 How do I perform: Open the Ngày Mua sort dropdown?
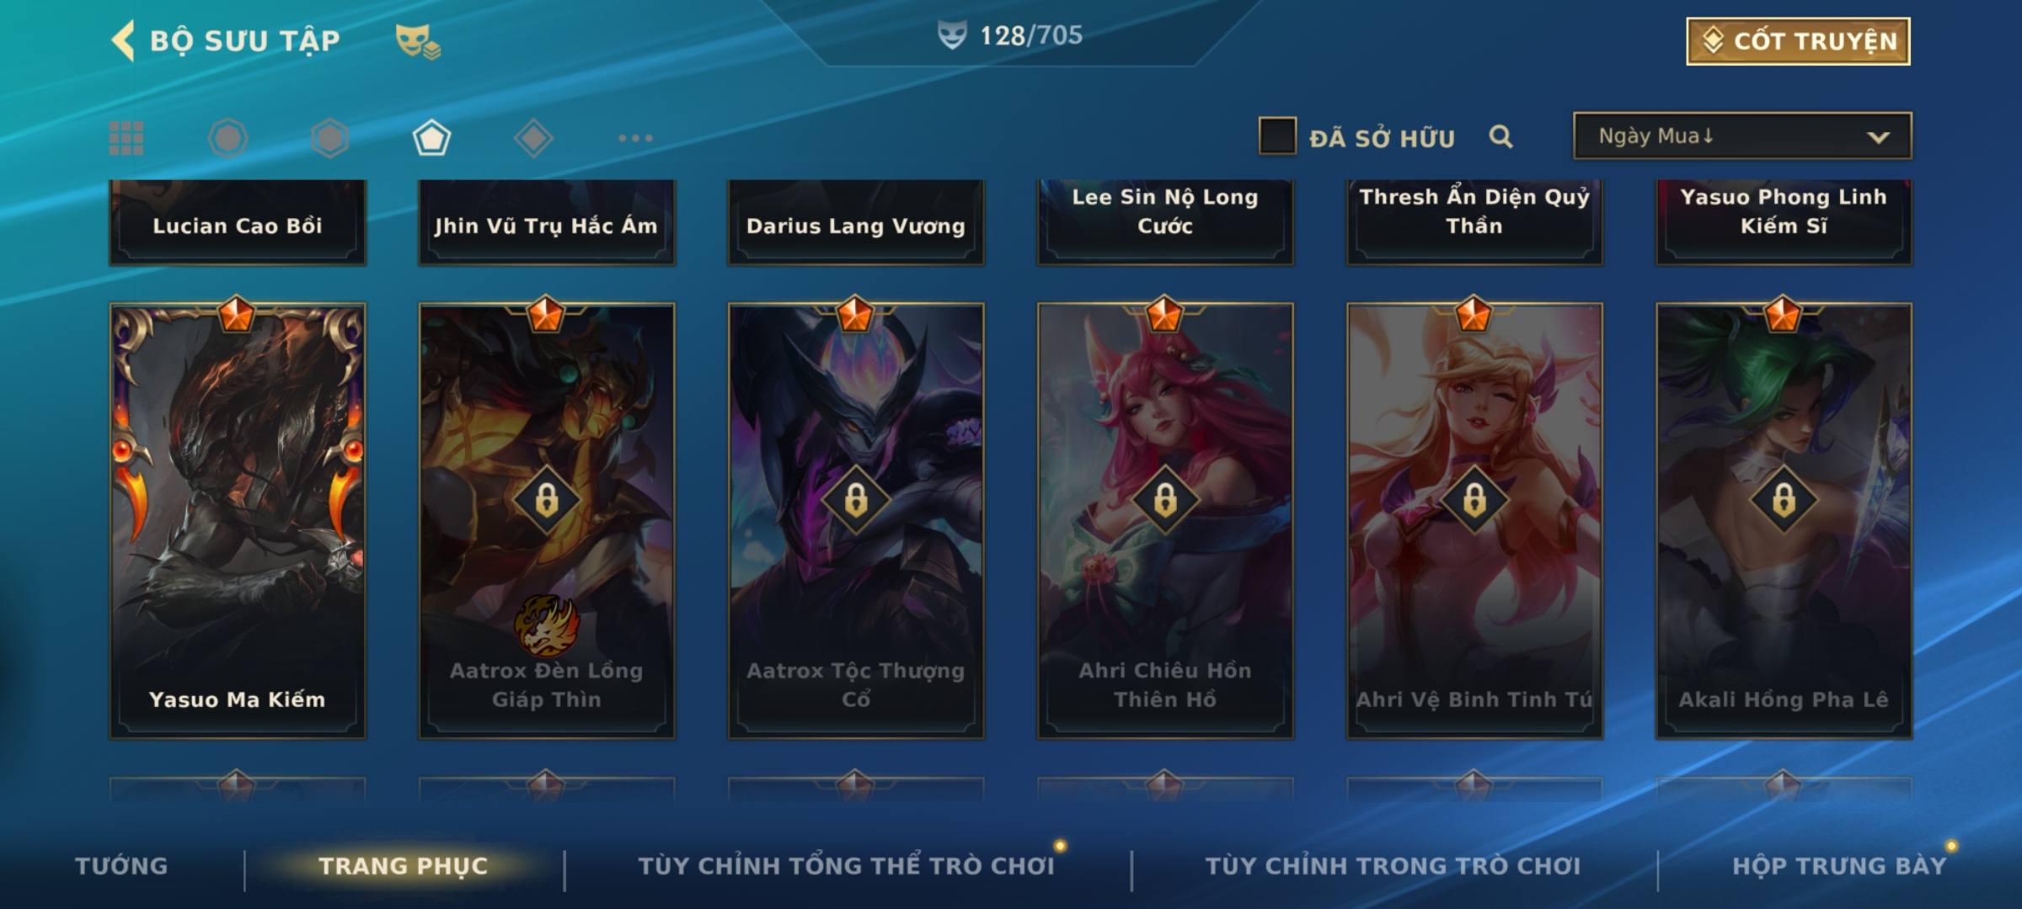click(x=1742, y=136)
